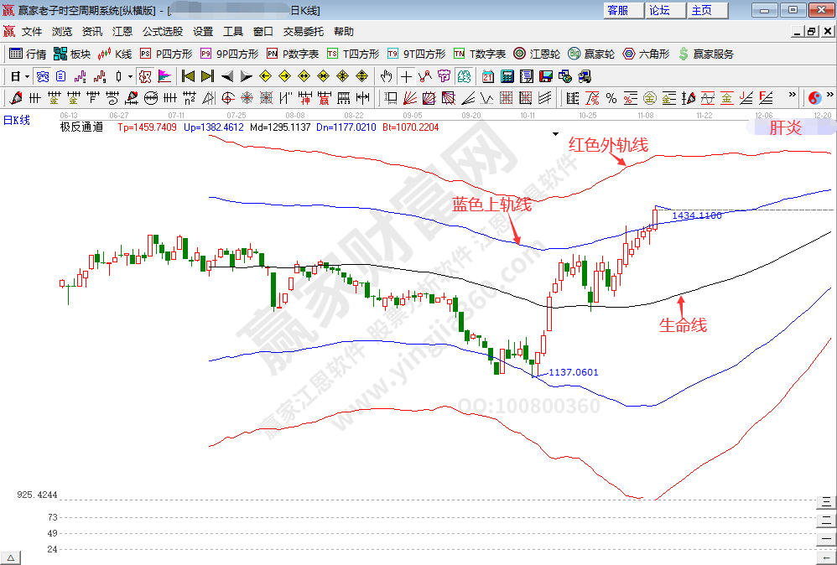The width and height of the screenshot is (837, 565).
Task: Open the 交易委托 menu
Action: [303, 32]
